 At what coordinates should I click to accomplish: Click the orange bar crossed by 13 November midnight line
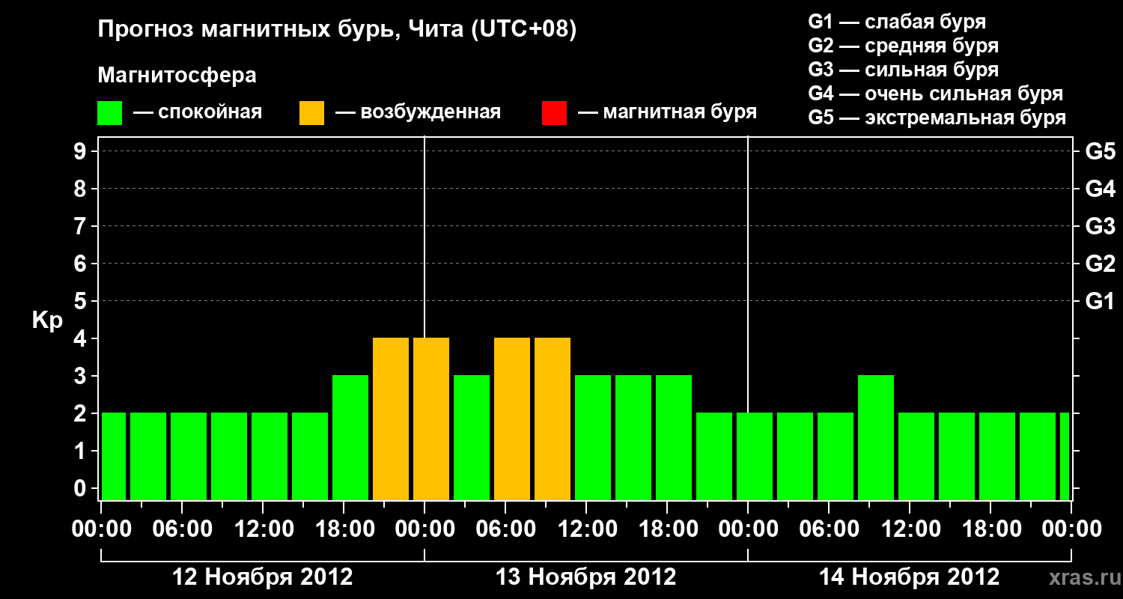[431, 419]
